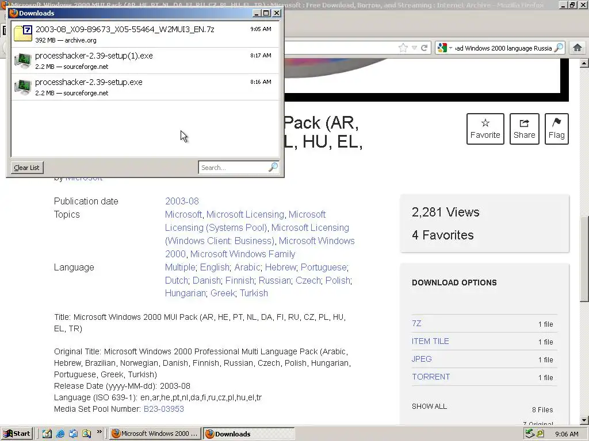The image size is (589, 441).
Task: Select processhacker-2.39-setup(1).exe file name
Action: (x=94, y=56)
